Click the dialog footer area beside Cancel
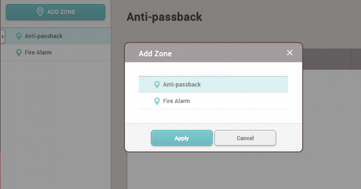Image resolution: width=361 pixels, height=189 pixels. 289,138
